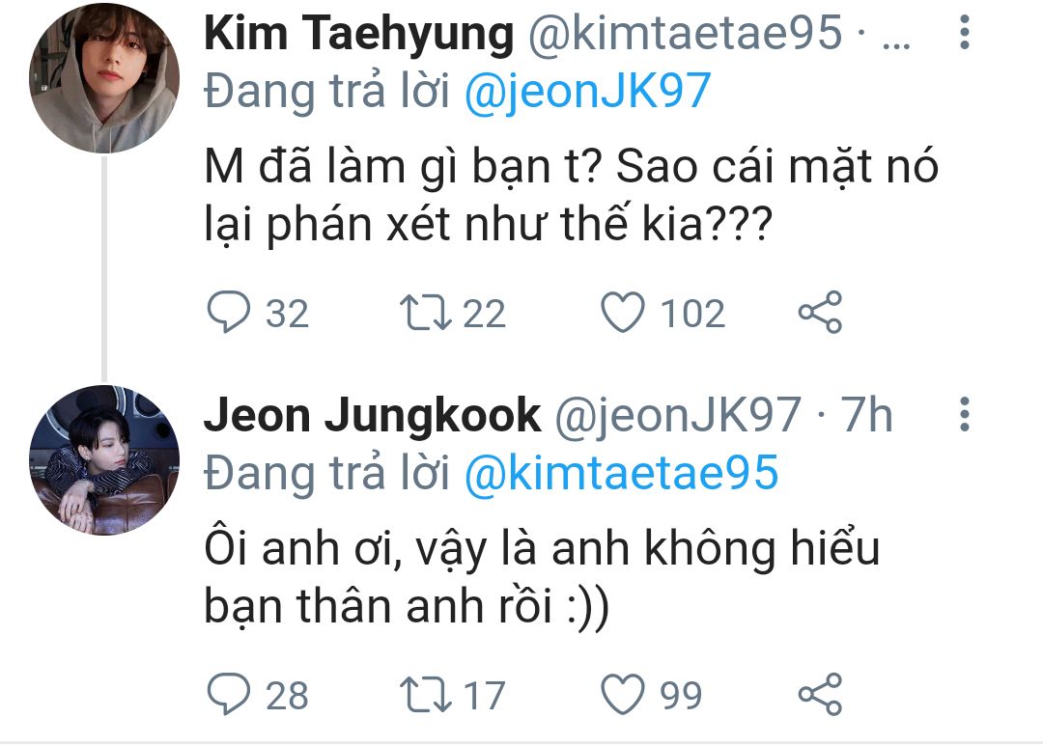Click the @jeonJK97 reply mention link
The width and height of the screenshot is (1043, 746).
587,91
